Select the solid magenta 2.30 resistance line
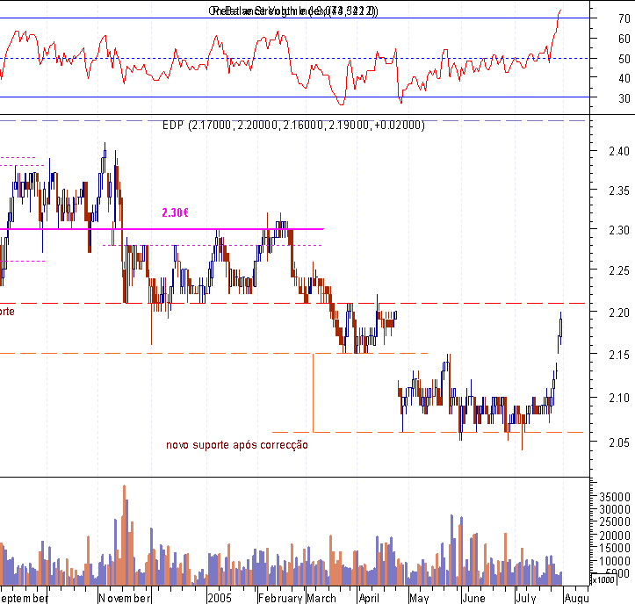635x604 pixels. 162,229
